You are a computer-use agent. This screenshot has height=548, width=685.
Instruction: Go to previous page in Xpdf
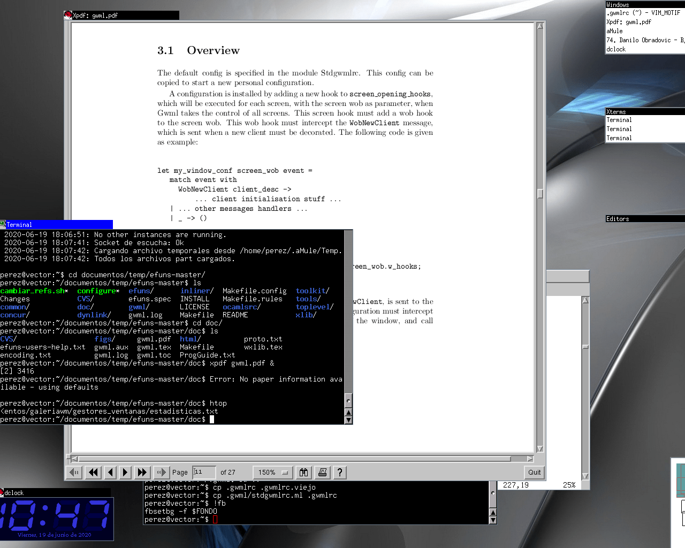pos(110,472)
